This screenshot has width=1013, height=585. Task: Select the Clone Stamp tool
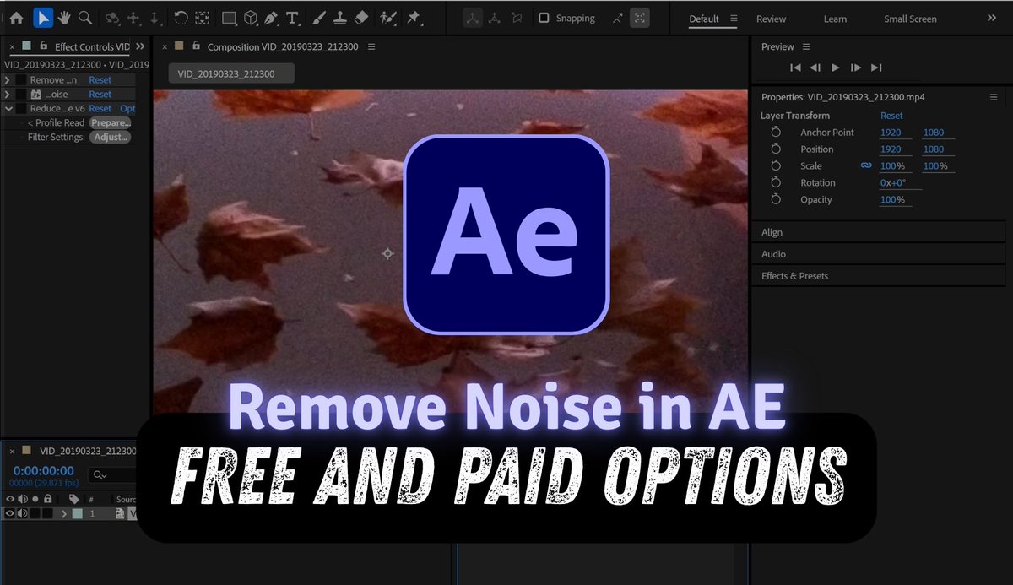point(339,17)
